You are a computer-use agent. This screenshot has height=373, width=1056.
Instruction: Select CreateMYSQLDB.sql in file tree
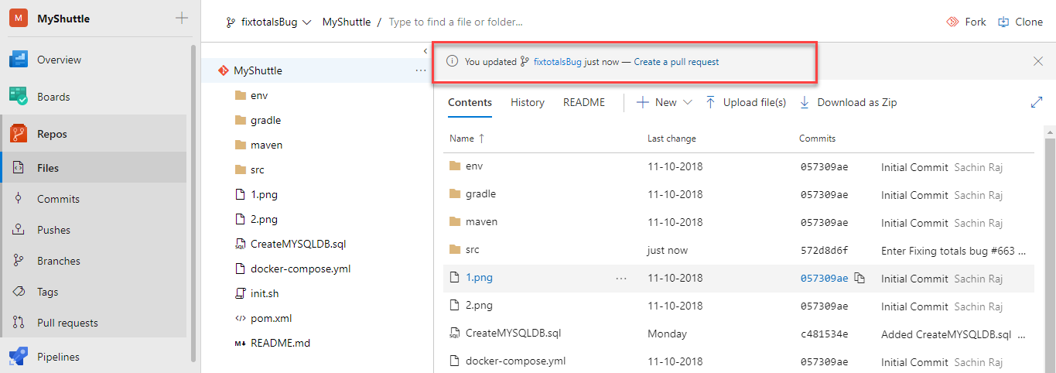point(298,244)
